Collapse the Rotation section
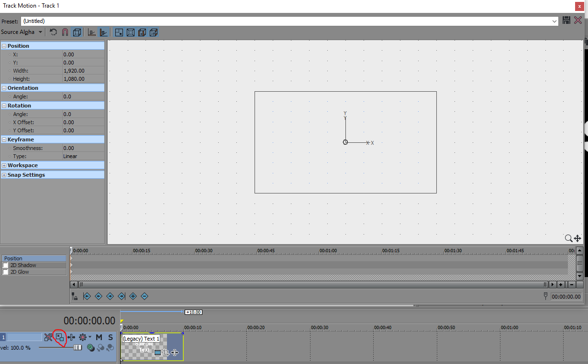This screenshot has height=364, width=588. [4, 106]
